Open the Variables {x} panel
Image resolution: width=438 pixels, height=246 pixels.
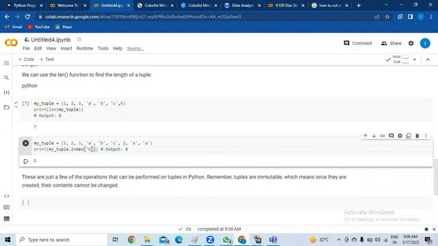coord(6,92)
